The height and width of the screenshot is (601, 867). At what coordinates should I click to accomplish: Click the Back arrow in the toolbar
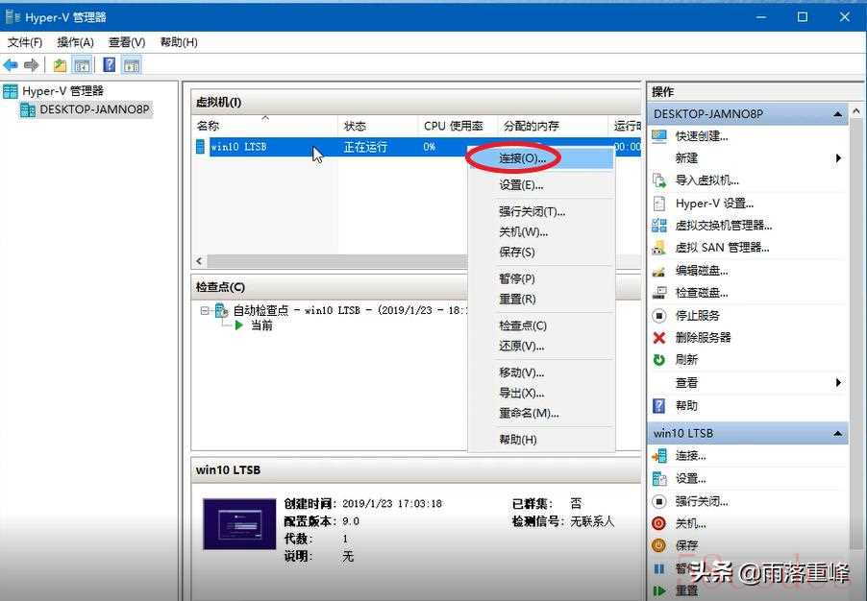click(11, 65)
